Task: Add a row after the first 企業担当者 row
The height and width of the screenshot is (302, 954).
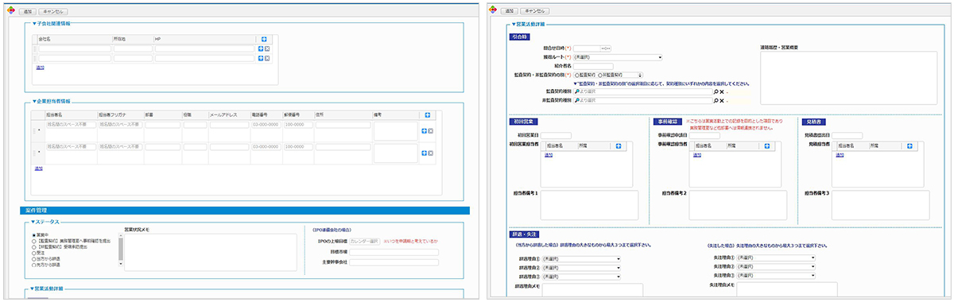Action: click(425, 130)
